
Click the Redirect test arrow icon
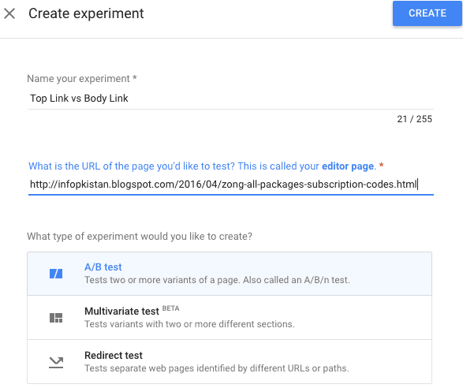56,362
